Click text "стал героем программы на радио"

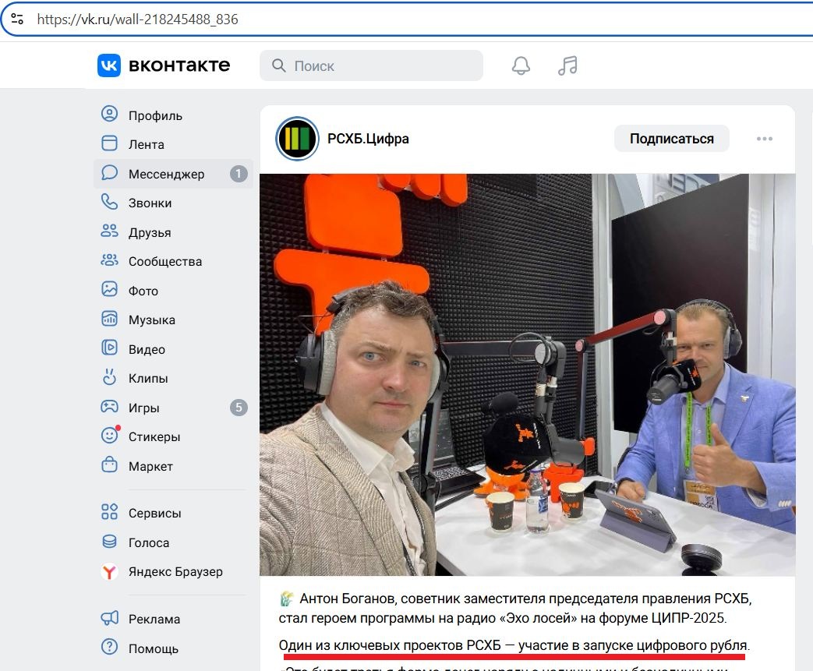tap(387, 618)
